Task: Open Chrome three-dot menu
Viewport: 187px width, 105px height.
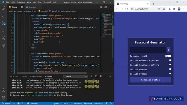Action: click(x=184, y=9)
